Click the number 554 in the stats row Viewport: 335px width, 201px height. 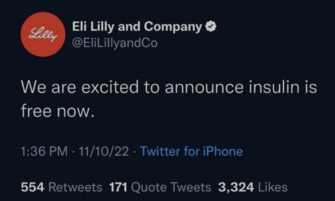[x=32, y=187]
